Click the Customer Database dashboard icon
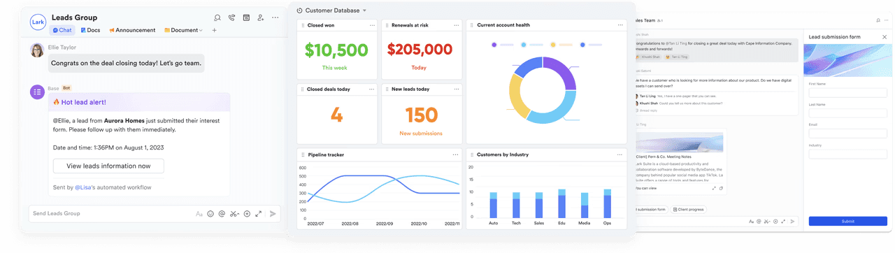 pos(300,10)
